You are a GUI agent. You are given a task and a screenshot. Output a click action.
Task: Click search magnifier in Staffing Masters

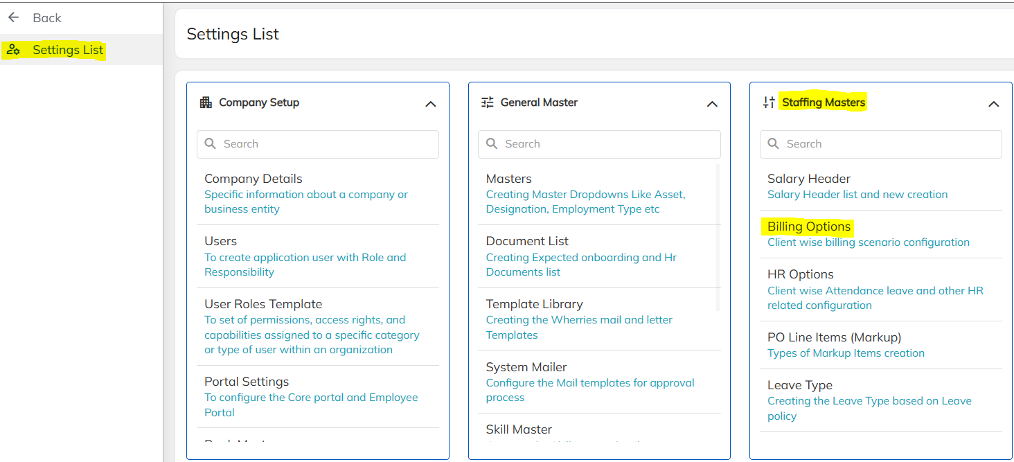click(774, 144)
